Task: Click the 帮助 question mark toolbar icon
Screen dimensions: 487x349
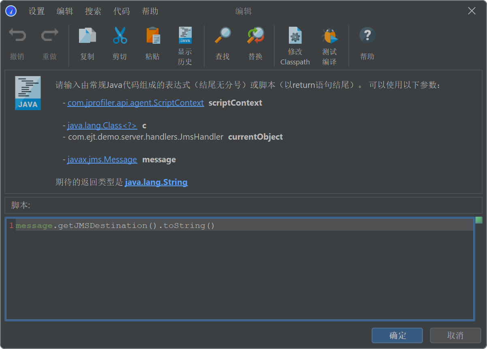Action: pos(367,35)
